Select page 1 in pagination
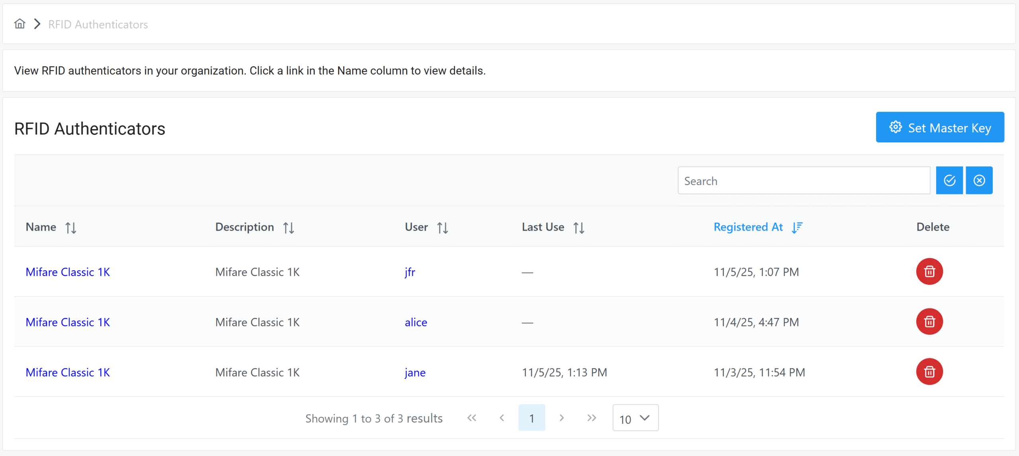 tap(531, 418)
